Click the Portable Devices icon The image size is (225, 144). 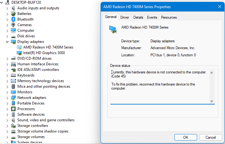13,103
